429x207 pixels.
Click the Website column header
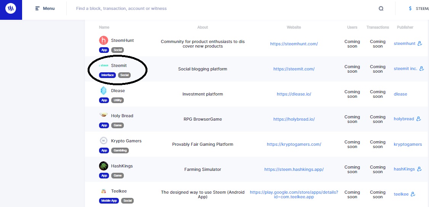294,27
